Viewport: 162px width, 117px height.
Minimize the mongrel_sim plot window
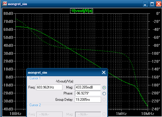click(145, 4)
